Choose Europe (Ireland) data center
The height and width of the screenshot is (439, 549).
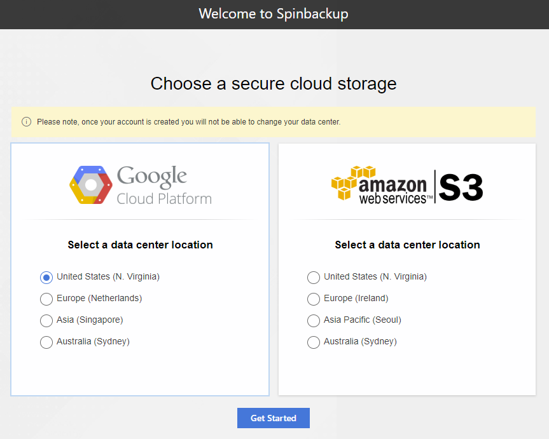(x=314, y=299)
